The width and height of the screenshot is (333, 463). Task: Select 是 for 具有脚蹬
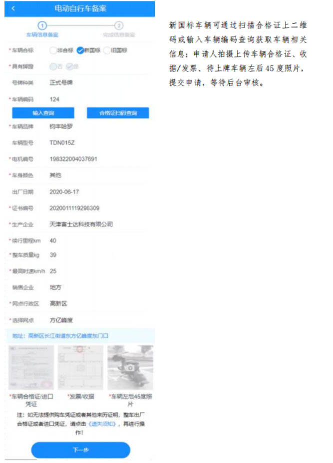(x=70, y=66)
